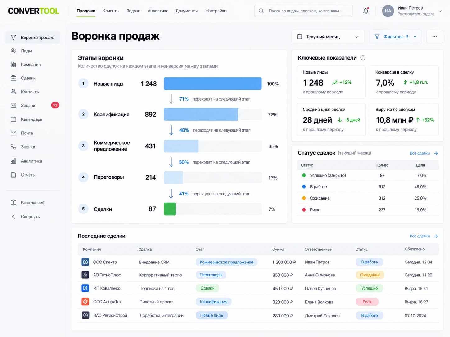Click the Компании building icon
450x337 pixels.
click(x=13, y=65)
